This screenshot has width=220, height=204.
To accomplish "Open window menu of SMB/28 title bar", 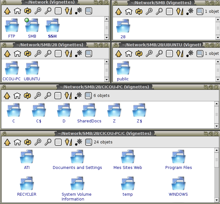I will (x=4, y=45).
